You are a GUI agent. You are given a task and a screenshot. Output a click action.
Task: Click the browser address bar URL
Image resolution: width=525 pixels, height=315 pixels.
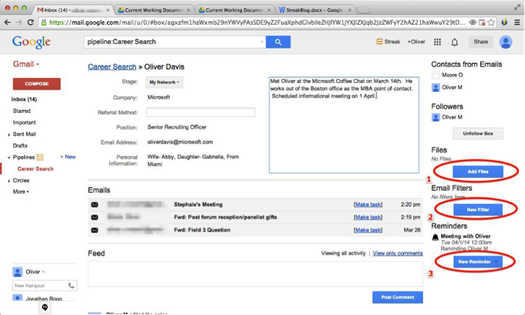pyautogui.click(x=256, y=22)
